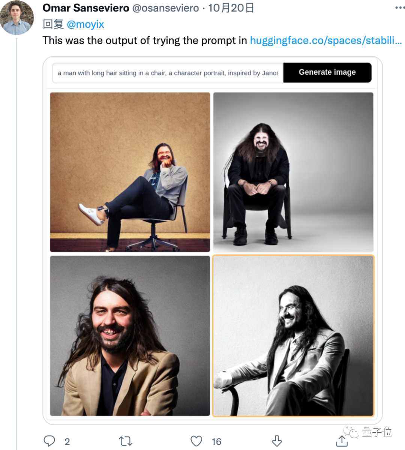Click the like count number 16
Screen dimensions: 405x450
[x=216, y=441]
